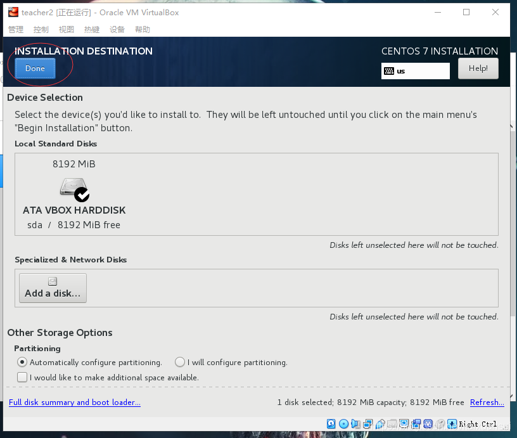The image size is (517, 438).
Task: Click the small disk icon in Add a disk
Action: coord(53,281)
